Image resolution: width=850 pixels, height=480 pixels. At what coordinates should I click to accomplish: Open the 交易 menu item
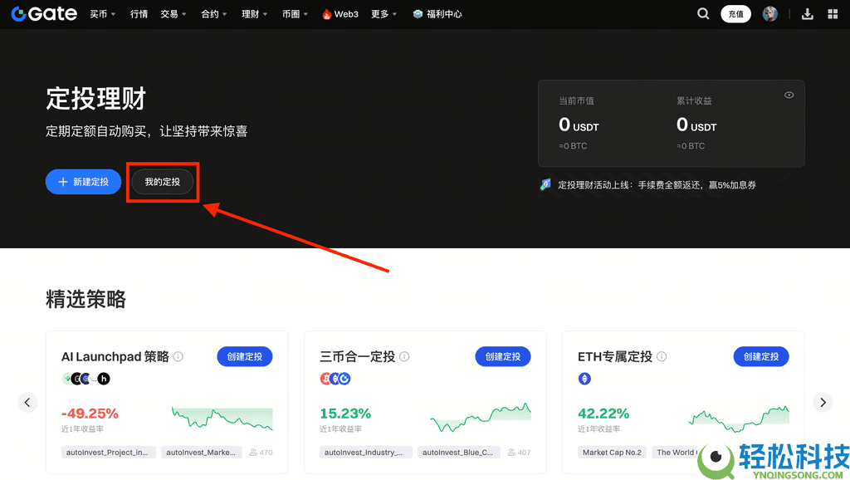169,13
